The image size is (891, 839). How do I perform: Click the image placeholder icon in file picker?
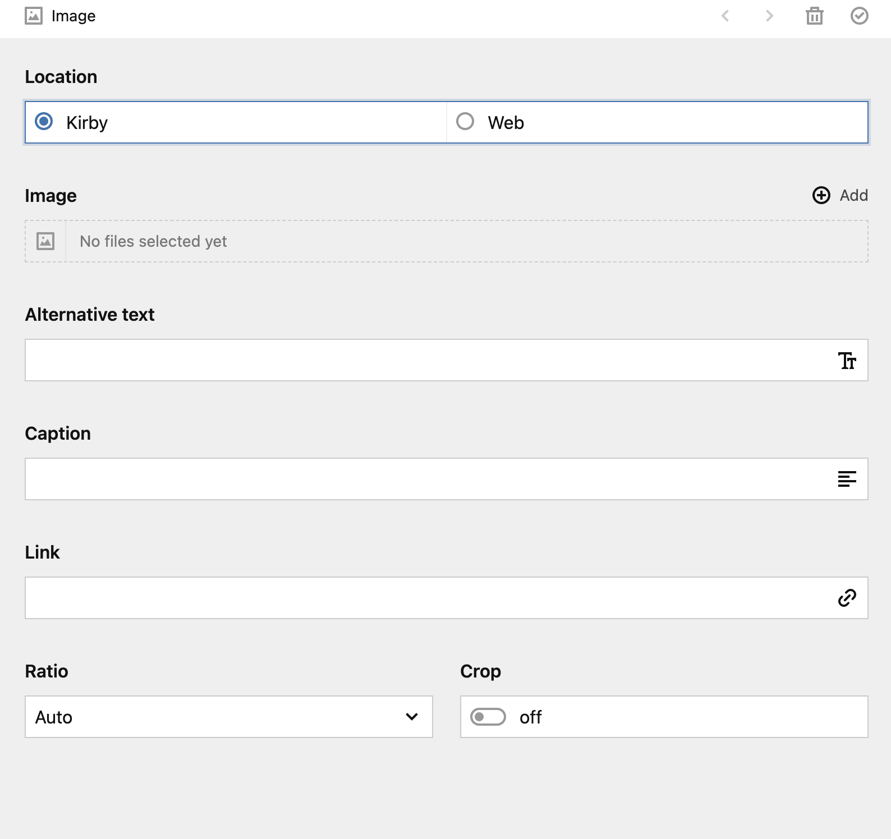click(x=45, y=241)
